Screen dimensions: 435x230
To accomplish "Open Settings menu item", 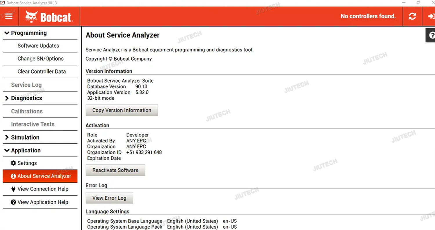I will click(40, 163).
